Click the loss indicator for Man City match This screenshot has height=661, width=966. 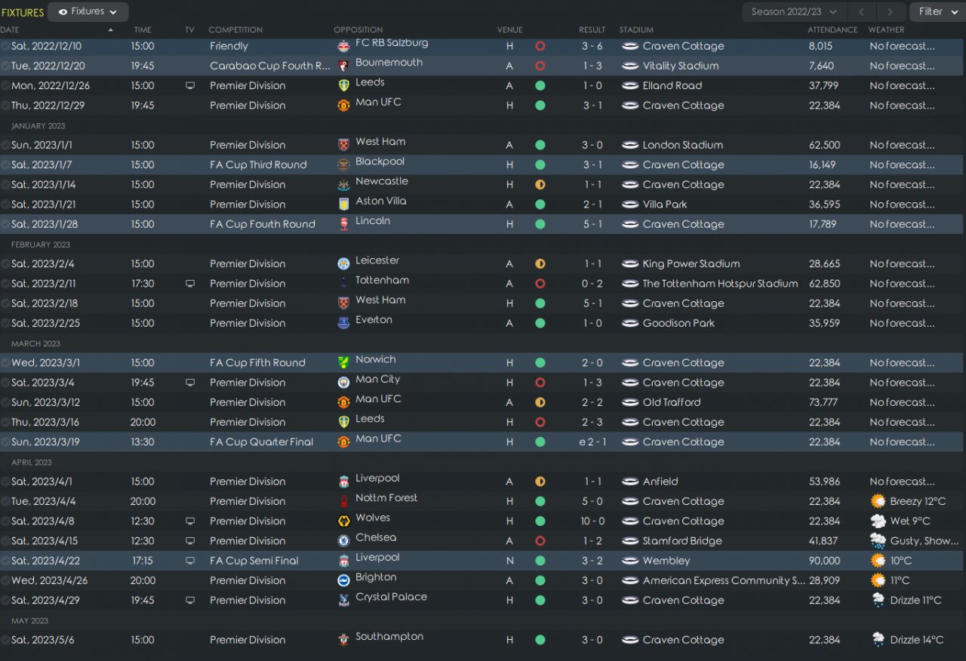(x=540, y=383)
